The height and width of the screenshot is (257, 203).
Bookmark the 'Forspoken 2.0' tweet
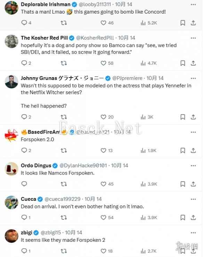(183, 151)
